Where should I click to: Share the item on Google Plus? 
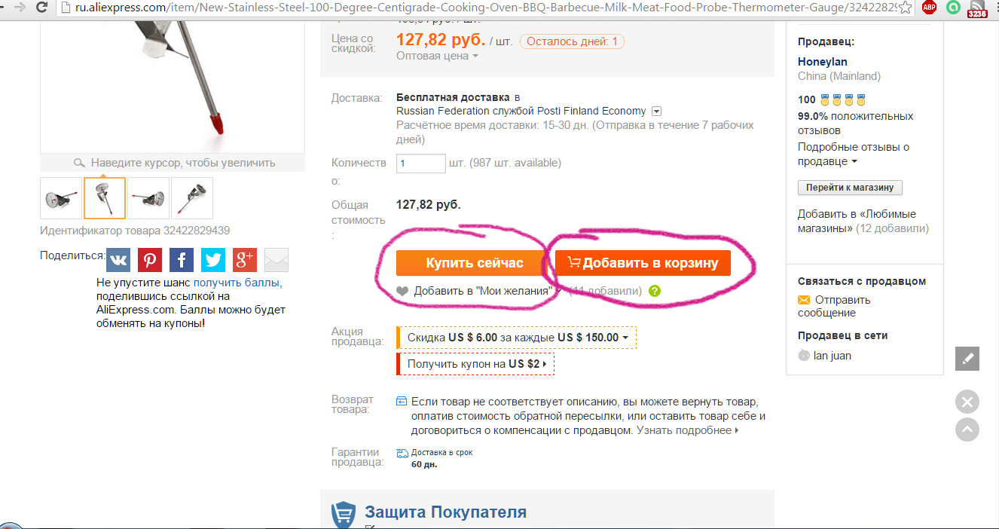[x=245, y=260]
